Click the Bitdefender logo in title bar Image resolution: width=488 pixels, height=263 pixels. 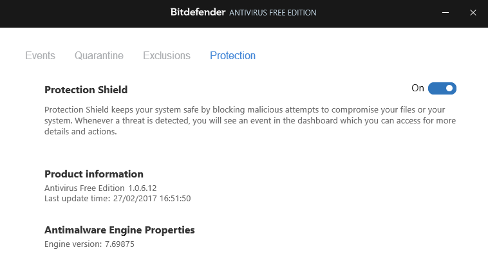(x=198, y=12)
